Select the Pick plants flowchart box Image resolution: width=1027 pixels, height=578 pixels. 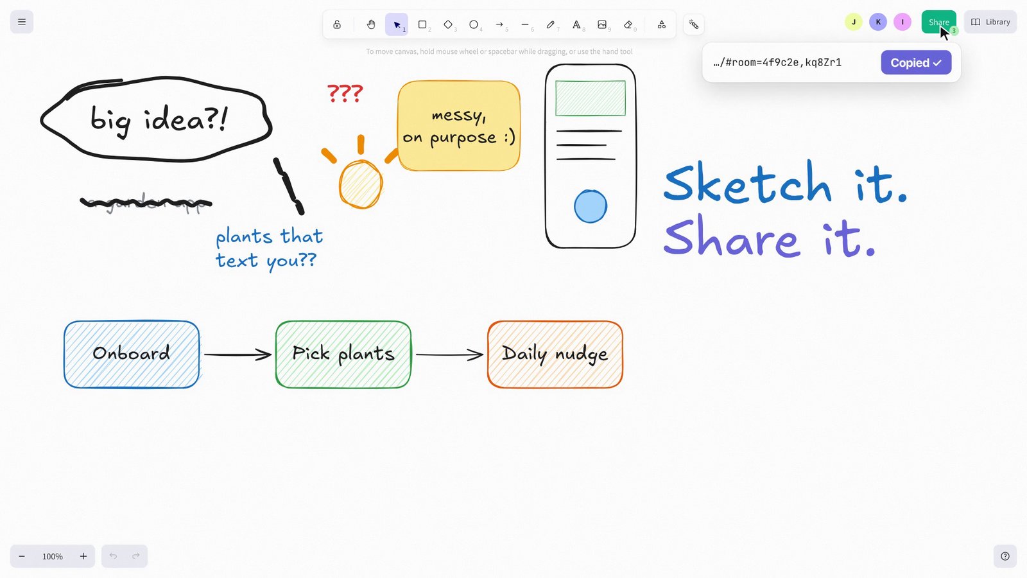click(x=343, y=355)
